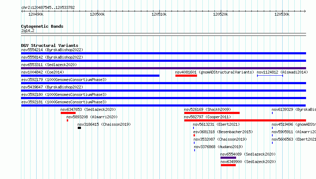Select esv3592181 (1000GenomesConsortiumPhase3) label
Screen dimensions: 316x179
click(64, 102)
